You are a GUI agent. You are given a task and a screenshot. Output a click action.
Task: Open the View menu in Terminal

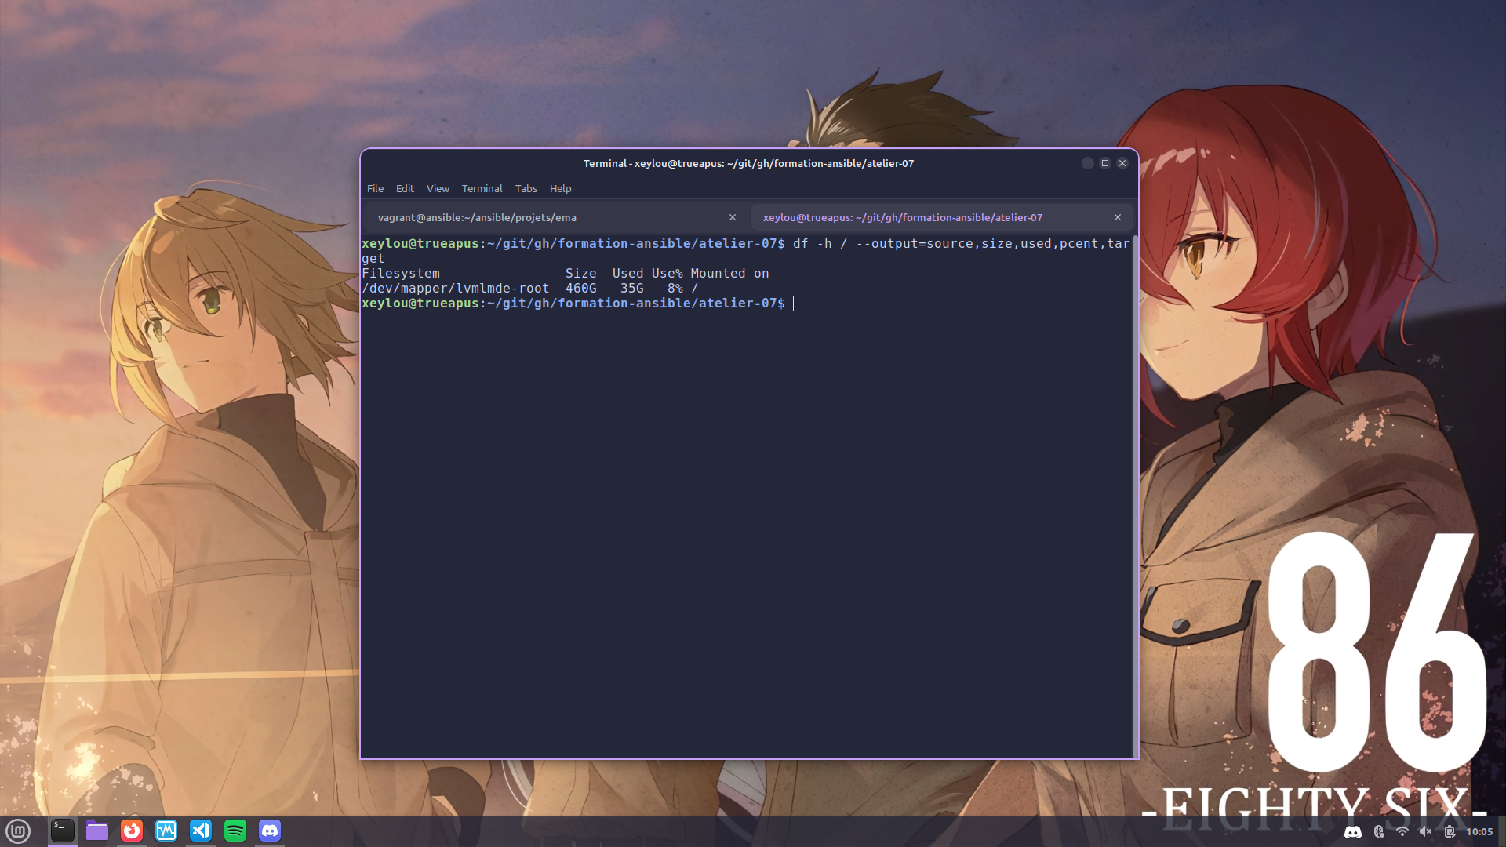(438, 188)
